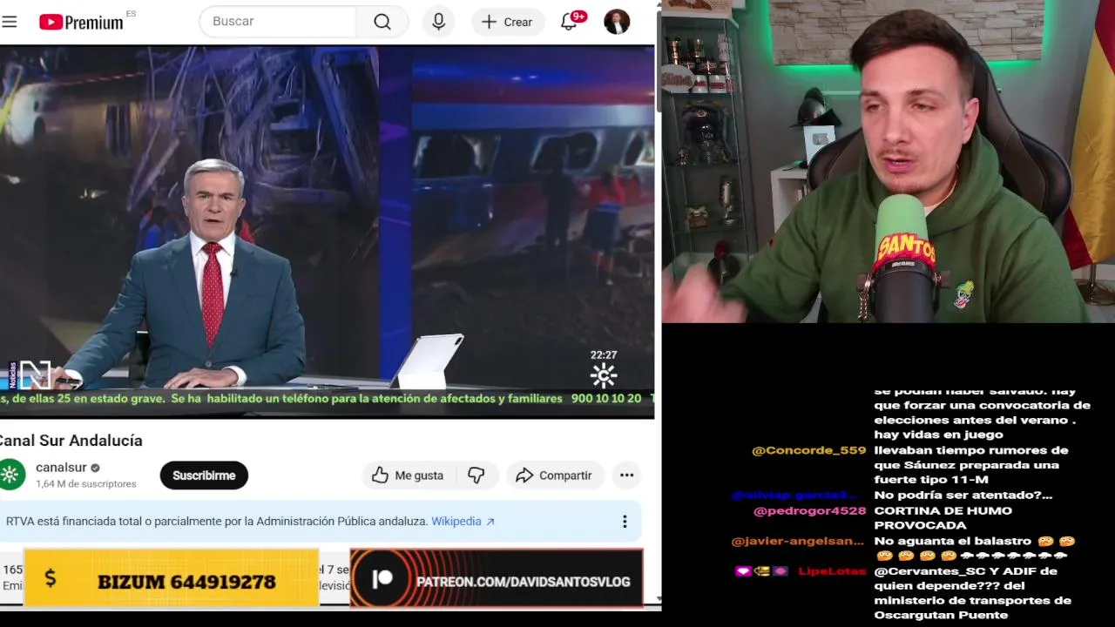Select chat username @pedrogor4528
The width and height of the screenshot is (1115, 627).
tap(809, 511)
